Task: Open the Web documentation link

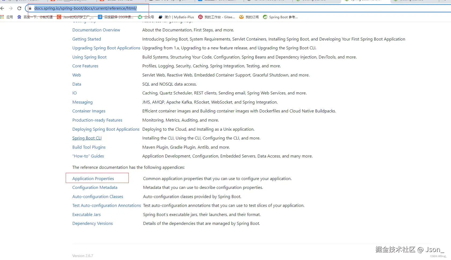Action: (x=76, y=75)
